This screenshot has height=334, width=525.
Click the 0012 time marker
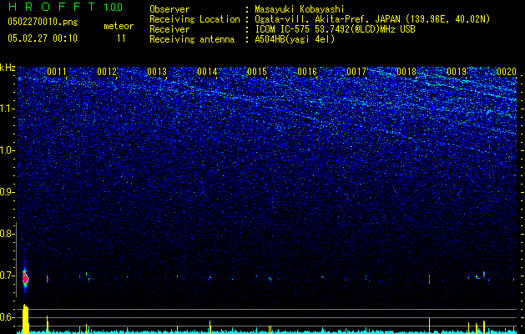(x=107, y=72)
